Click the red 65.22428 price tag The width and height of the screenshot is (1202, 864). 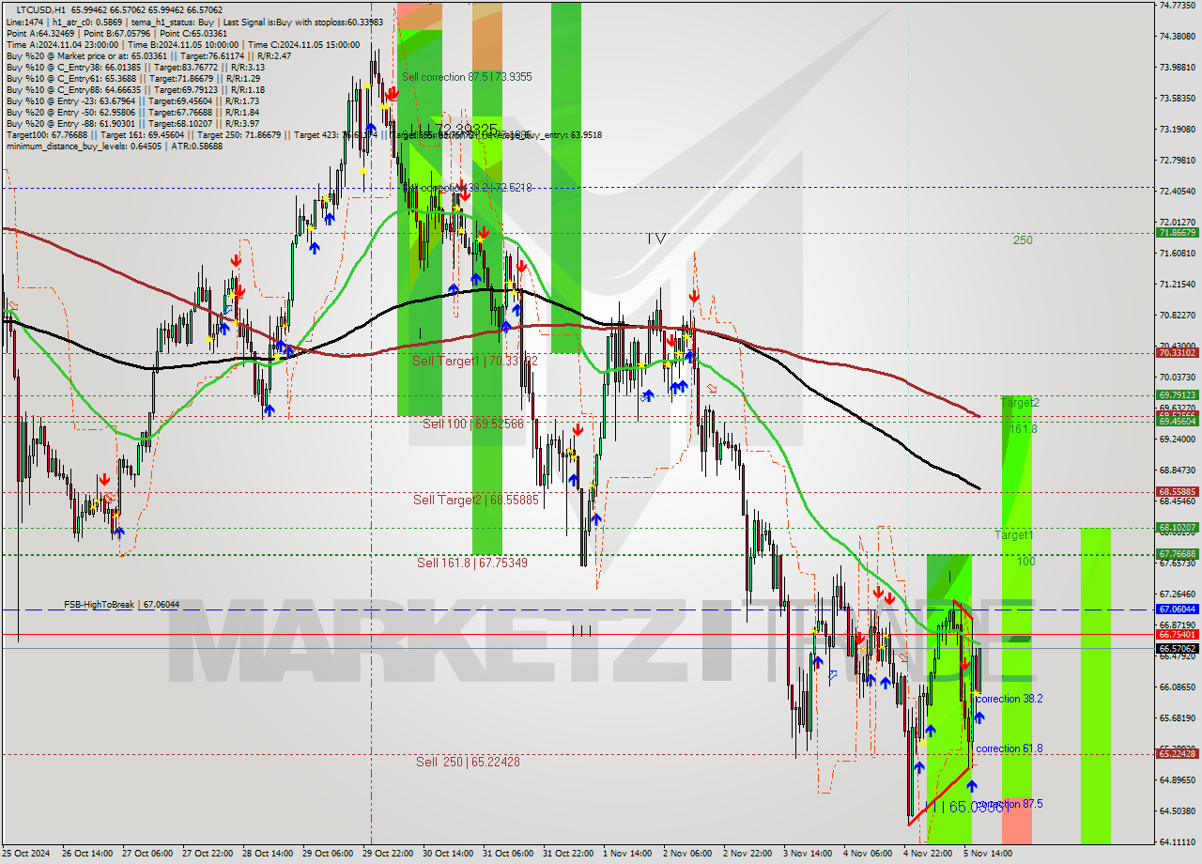(x=1177, y=753)
